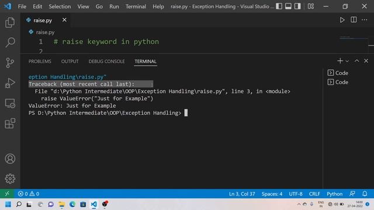Split the editor to the right
374x210 pixels.
point(354,20)
